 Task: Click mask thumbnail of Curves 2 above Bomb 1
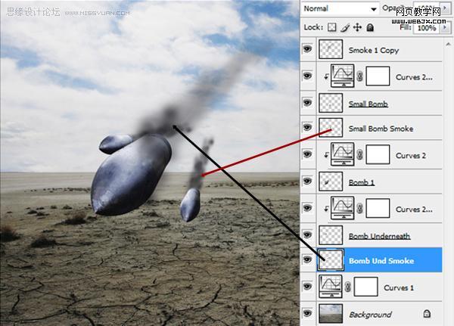point(378,154)
